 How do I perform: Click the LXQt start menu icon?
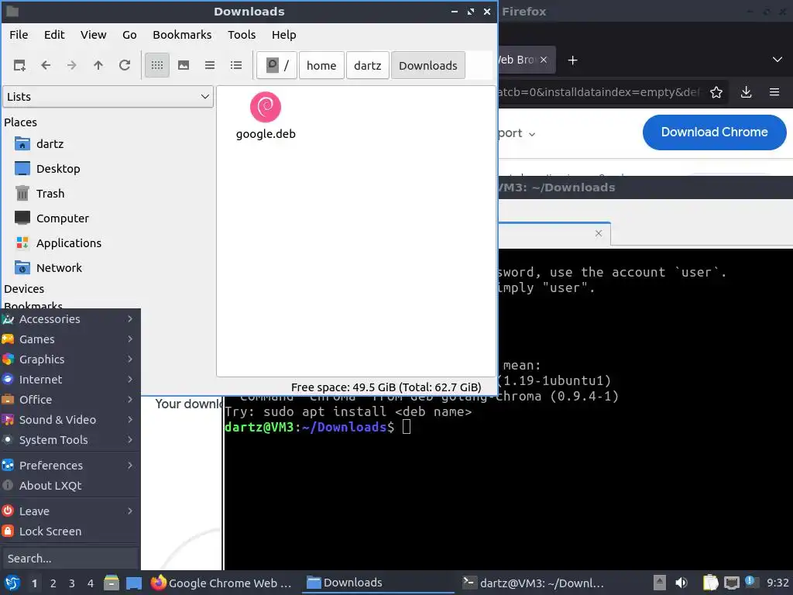(x=12, y=583)
